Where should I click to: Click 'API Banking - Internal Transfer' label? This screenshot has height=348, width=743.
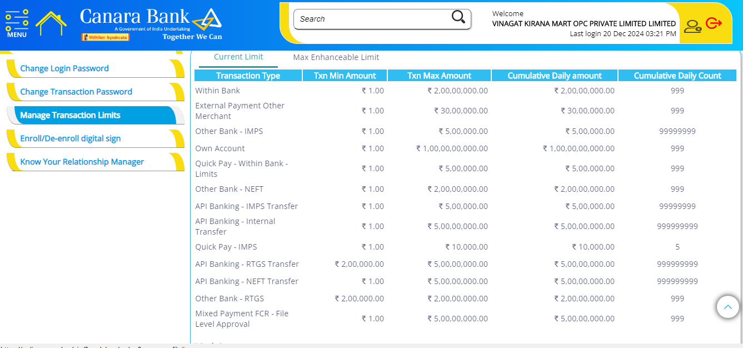click(x=235, y=226)
